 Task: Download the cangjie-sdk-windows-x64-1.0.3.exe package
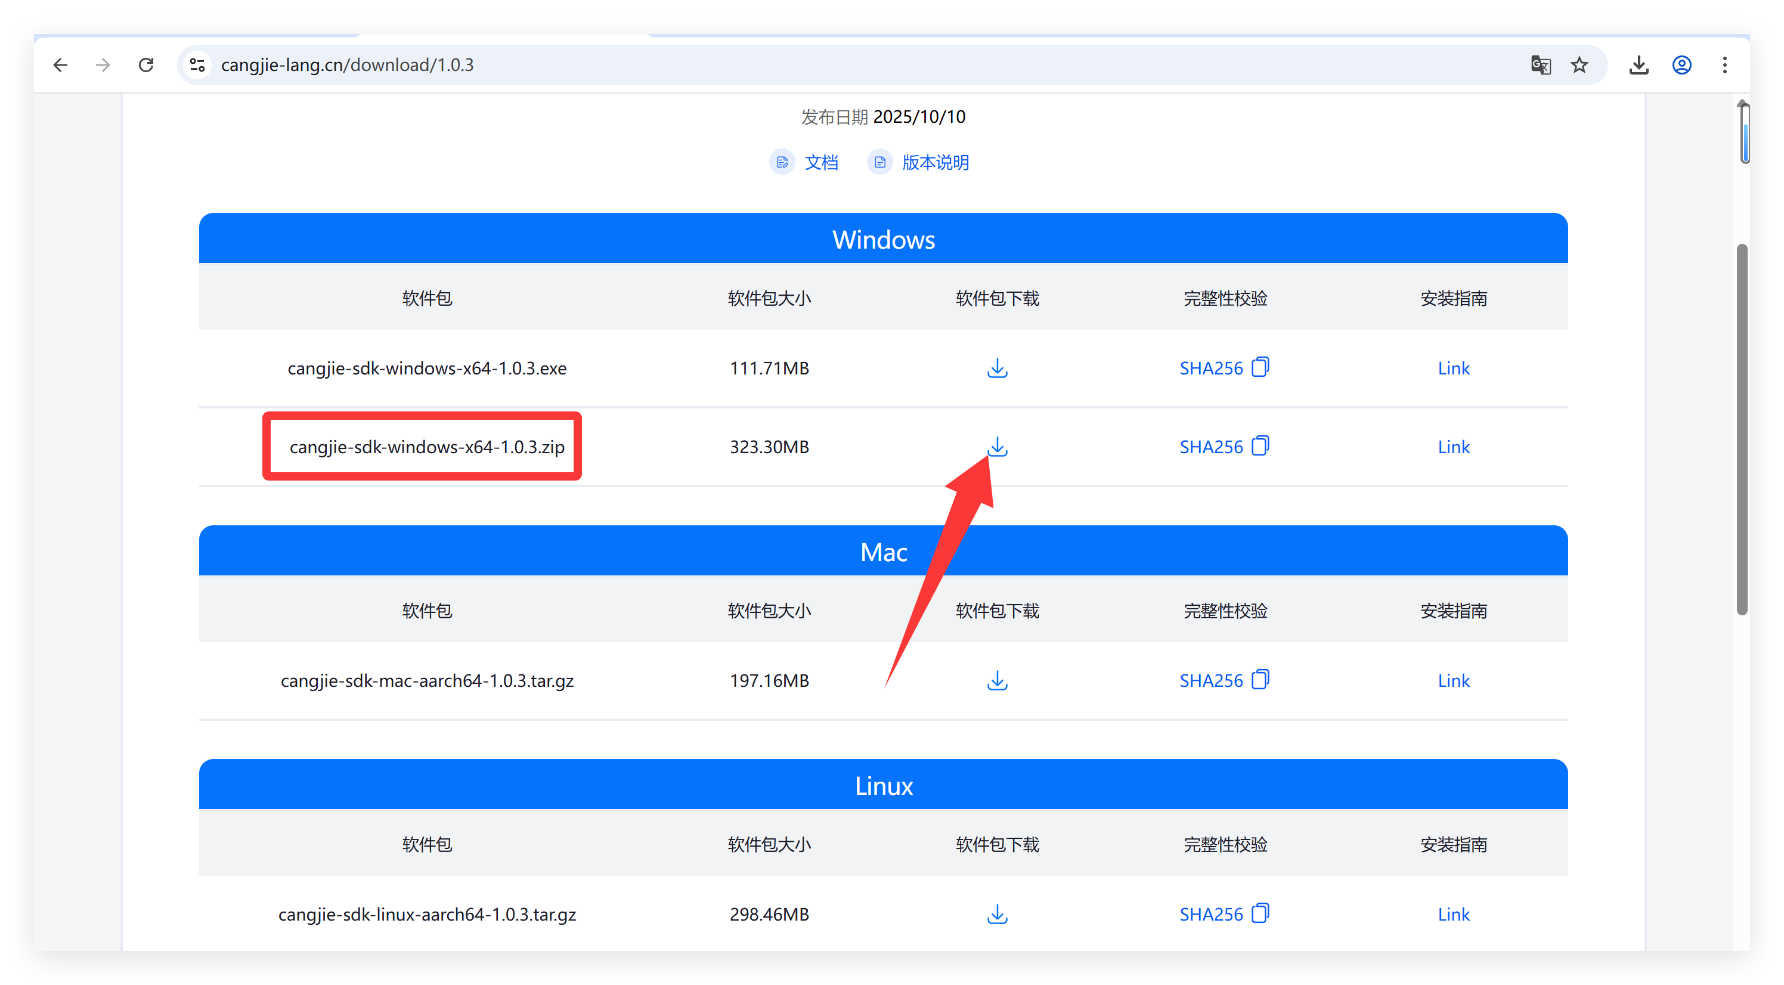[x=998, y=368]
